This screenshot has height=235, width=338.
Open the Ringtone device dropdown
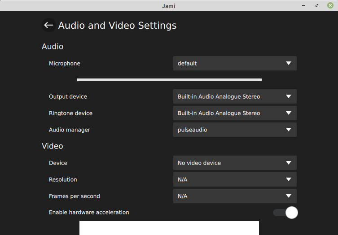235,113
